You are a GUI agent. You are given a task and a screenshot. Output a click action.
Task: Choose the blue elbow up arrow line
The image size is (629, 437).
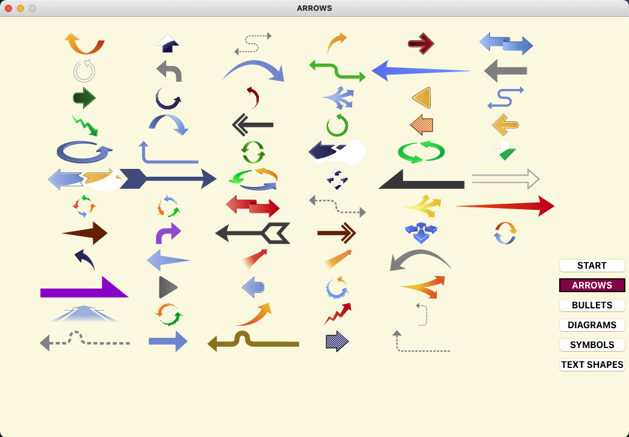(x=169, y=152)
